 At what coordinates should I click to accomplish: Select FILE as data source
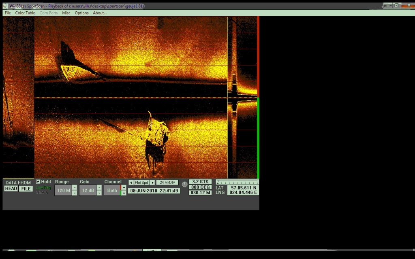point(26,189)
